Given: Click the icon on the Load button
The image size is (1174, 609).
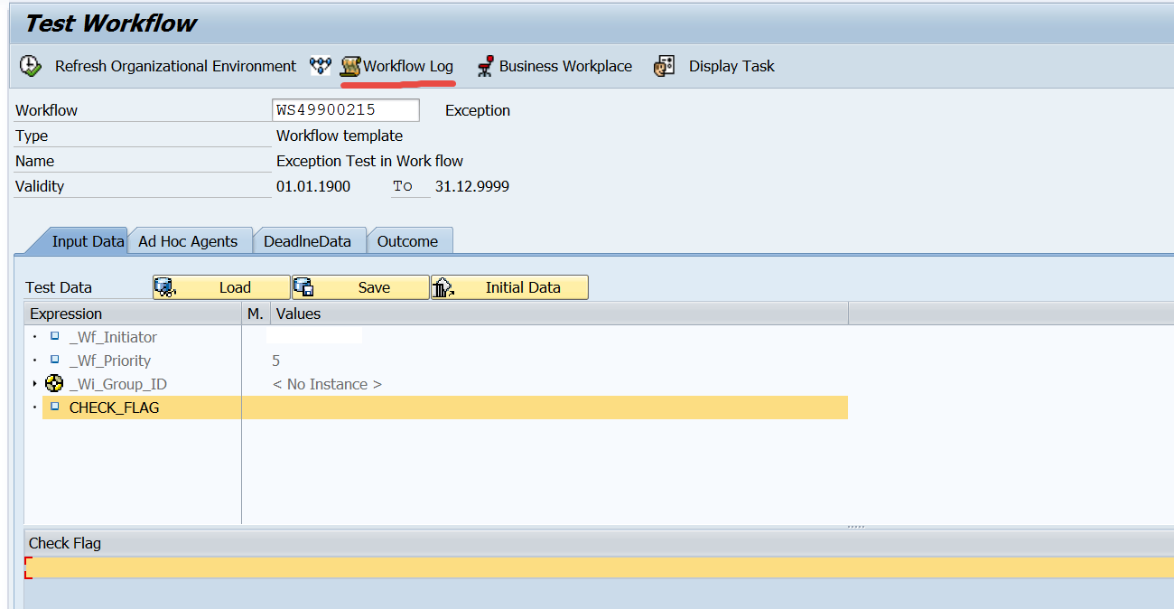Looking at the screenshot, I should (164, 287).
